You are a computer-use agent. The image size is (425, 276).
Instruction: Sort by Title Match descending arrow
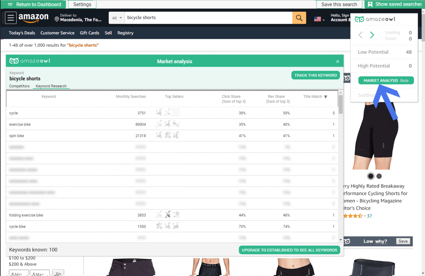[x=325, y=97]
